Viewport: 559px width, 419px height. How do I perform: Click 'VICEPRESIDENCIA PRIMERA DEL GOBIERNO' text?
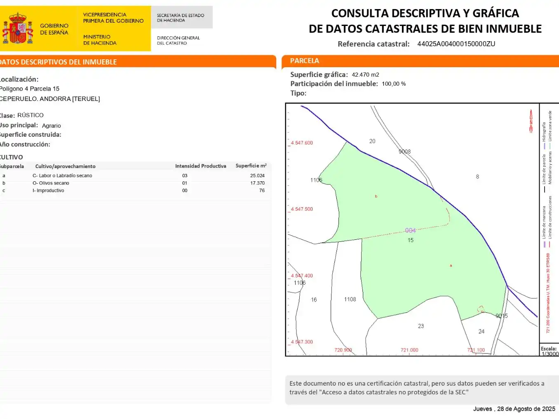(x=113, y=18)
